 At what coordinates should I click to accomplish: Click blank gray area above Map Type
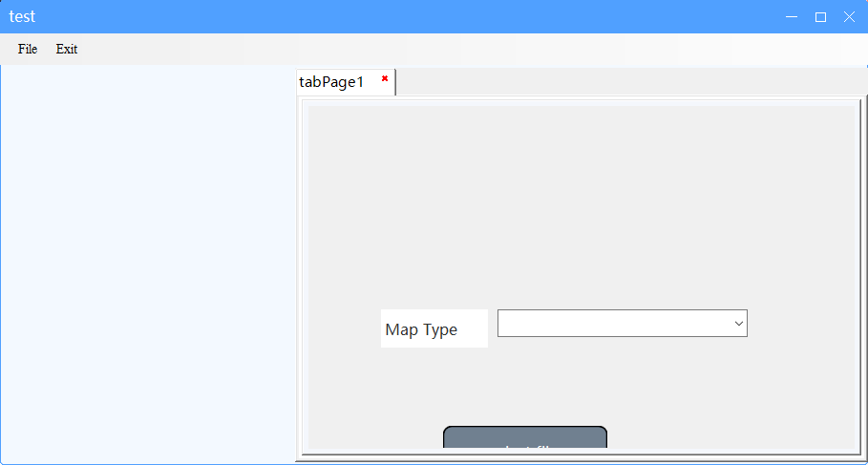pos(582,205)
